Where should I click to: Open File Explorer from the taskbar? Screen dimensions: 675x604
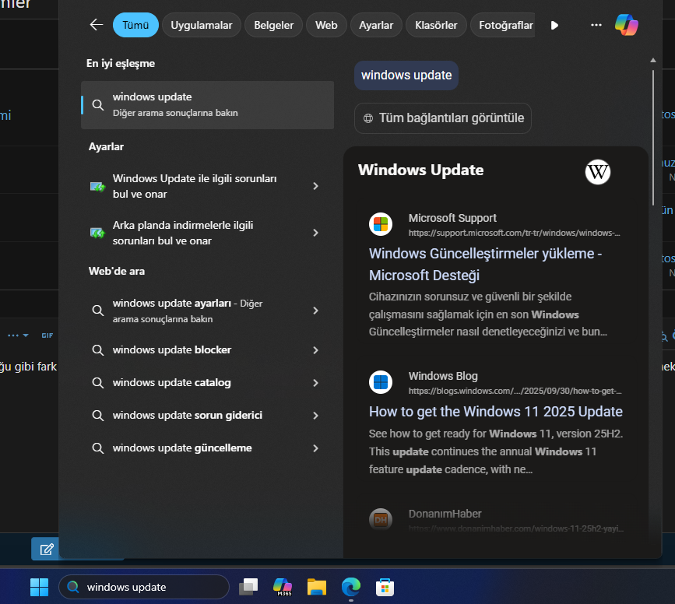click(317, 587)
